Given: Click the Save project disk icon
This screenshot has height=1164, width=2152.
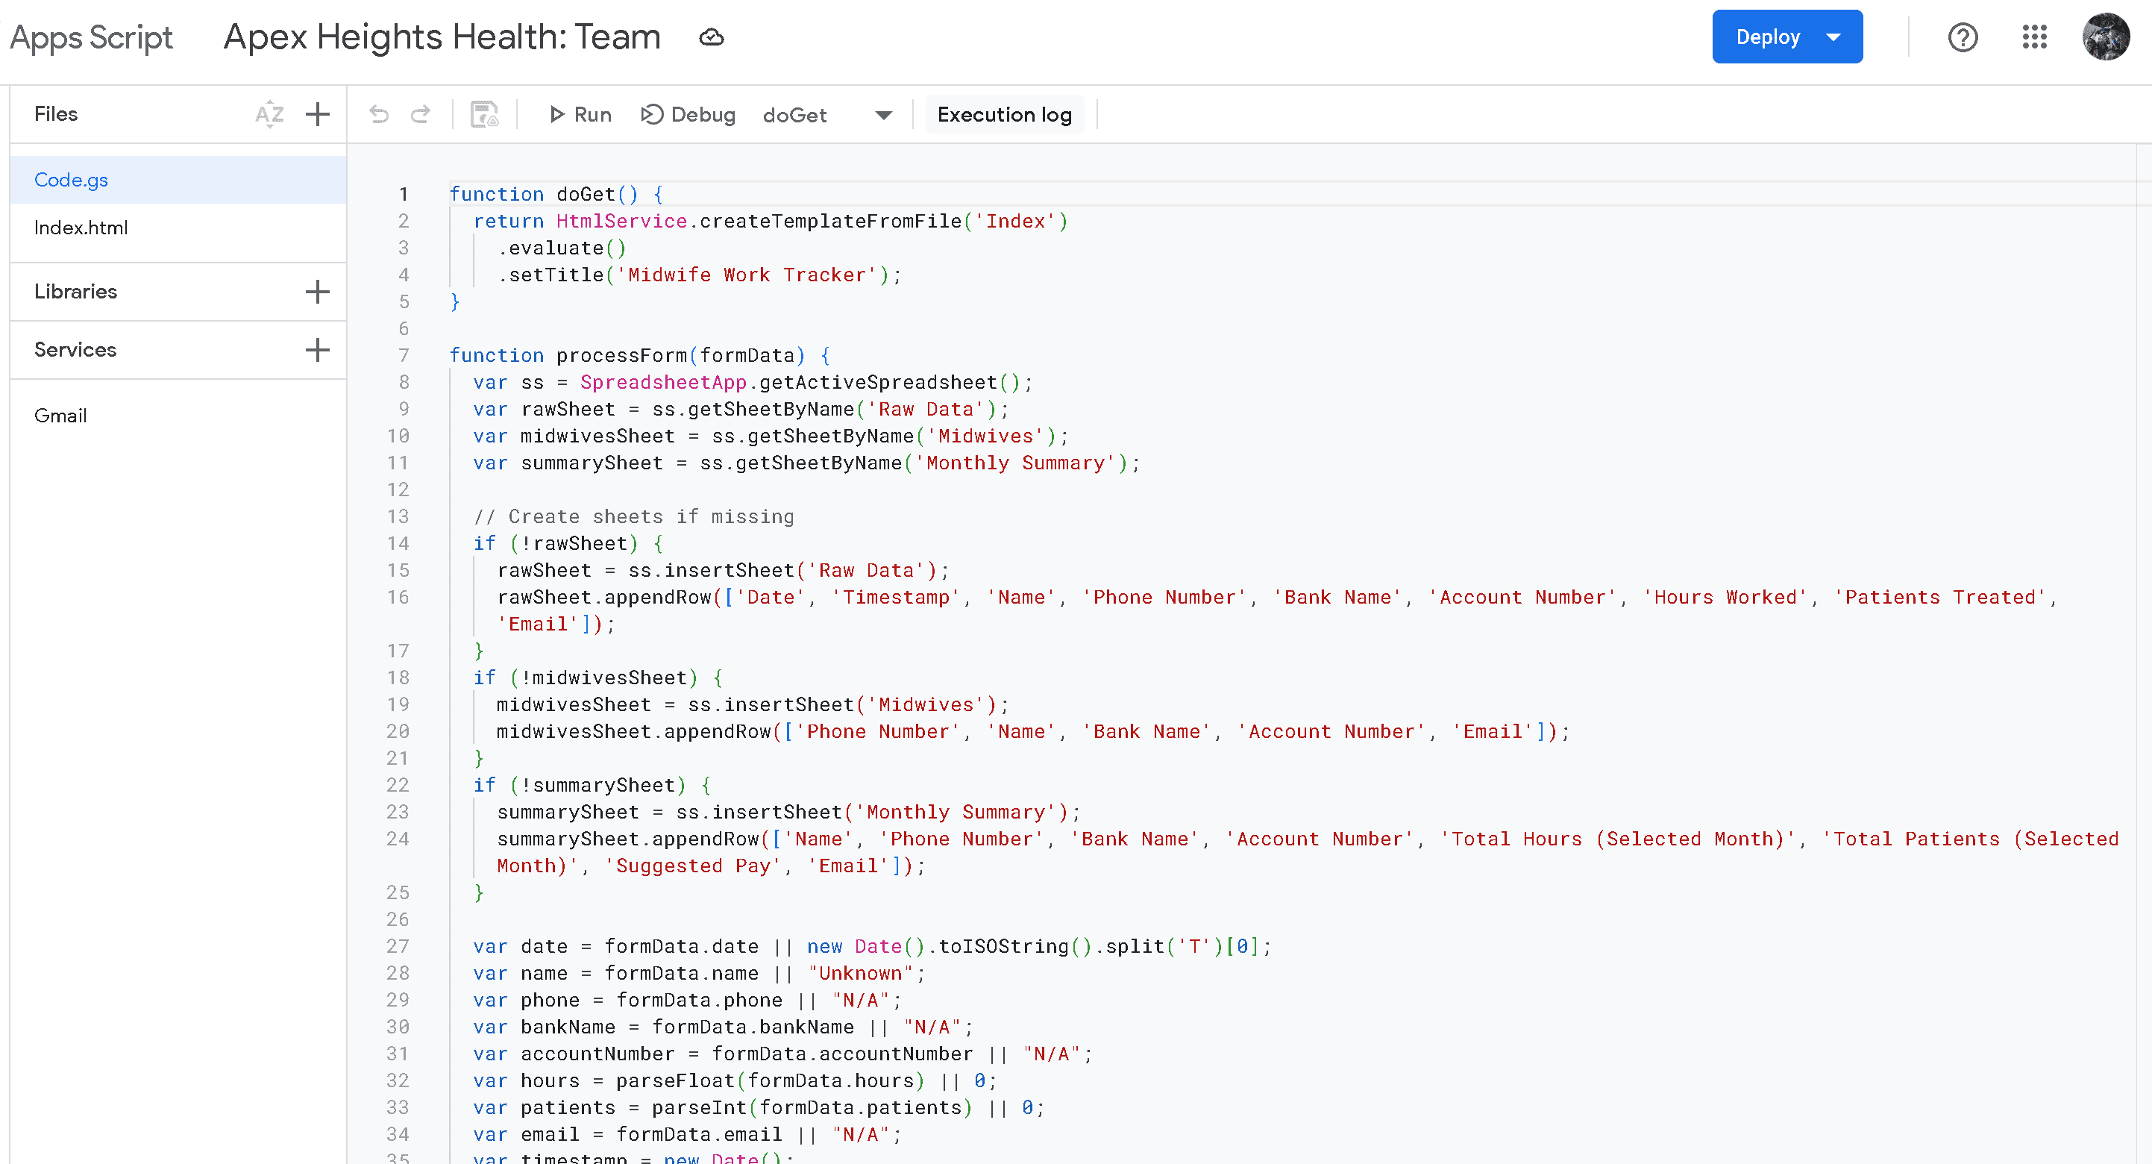Looking at the screenshot, I should pos(485,114).
